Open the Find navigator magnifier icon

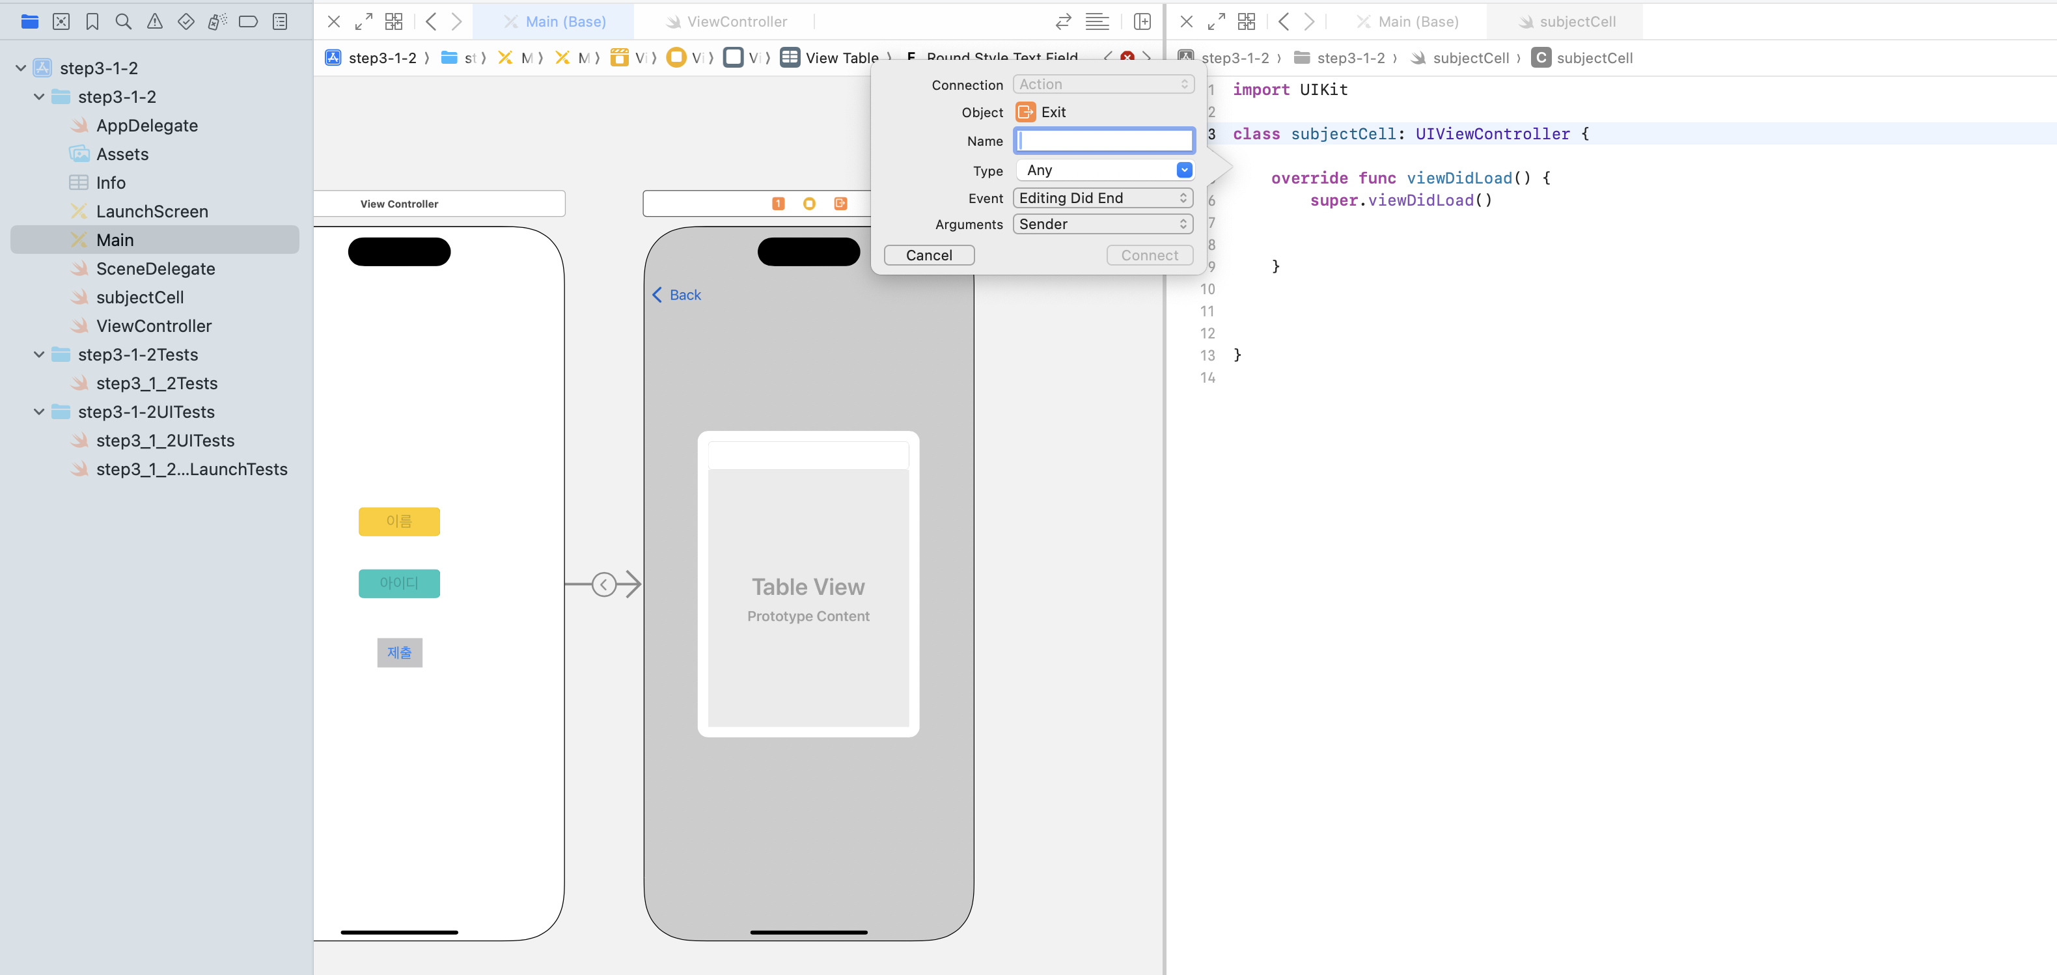click(x=123, y=21)
